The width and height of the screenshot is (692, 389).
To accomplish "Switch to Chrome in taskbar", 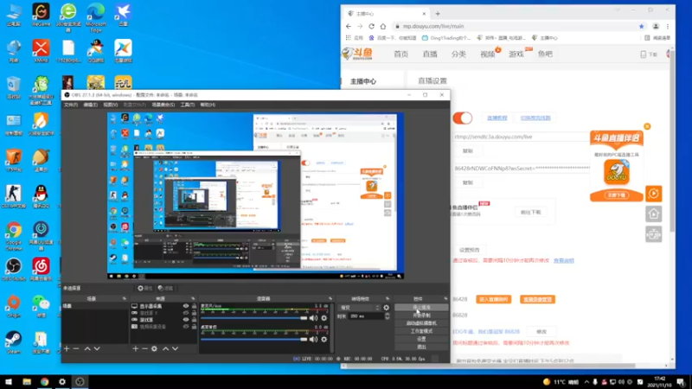I will (x=45, y=381).
